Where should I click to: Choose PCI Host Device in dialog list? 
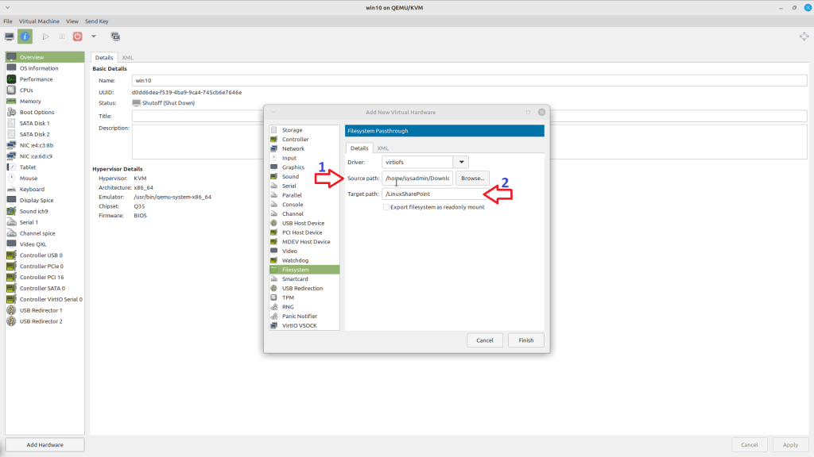pos(304,232)
